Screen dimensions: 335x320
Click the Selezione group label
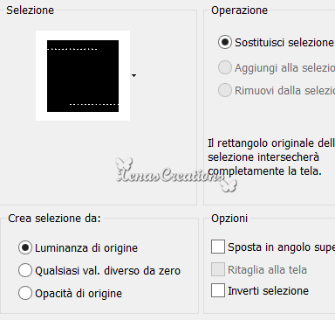tap(31, 10)
